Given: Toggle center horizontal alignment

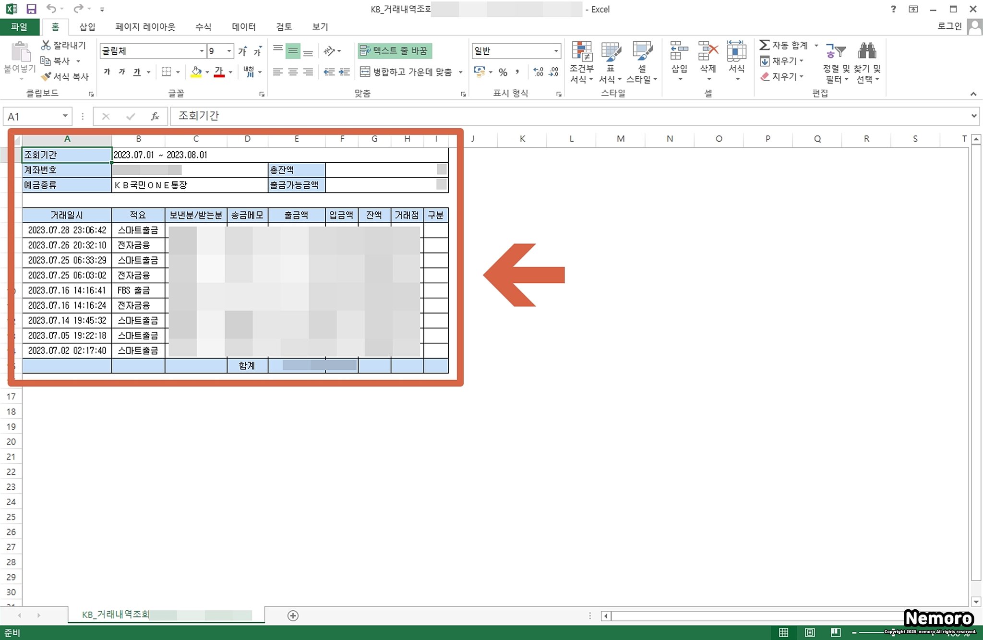Looking at the screenshot, I should pos(293,72).
